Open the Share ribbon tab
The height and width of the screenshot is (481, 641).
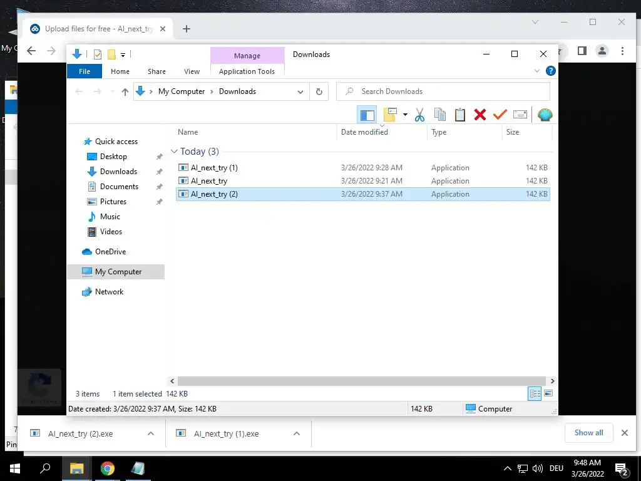tap(156, 71)
